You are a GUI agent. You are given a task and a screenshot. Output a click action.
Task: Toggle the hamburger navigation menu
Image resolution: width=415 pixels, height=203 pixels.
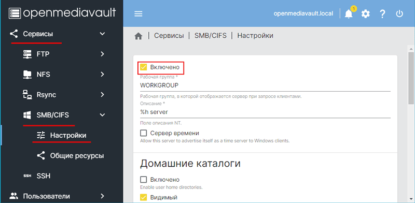coord(139,14)
